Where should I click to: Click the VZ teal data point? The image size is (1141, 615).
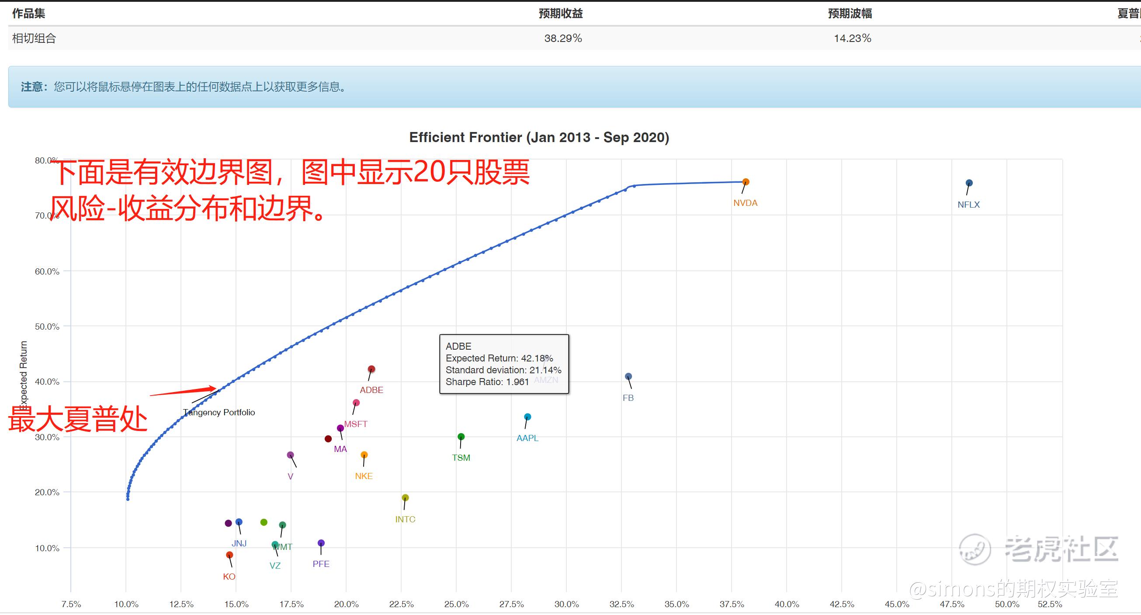275,545
